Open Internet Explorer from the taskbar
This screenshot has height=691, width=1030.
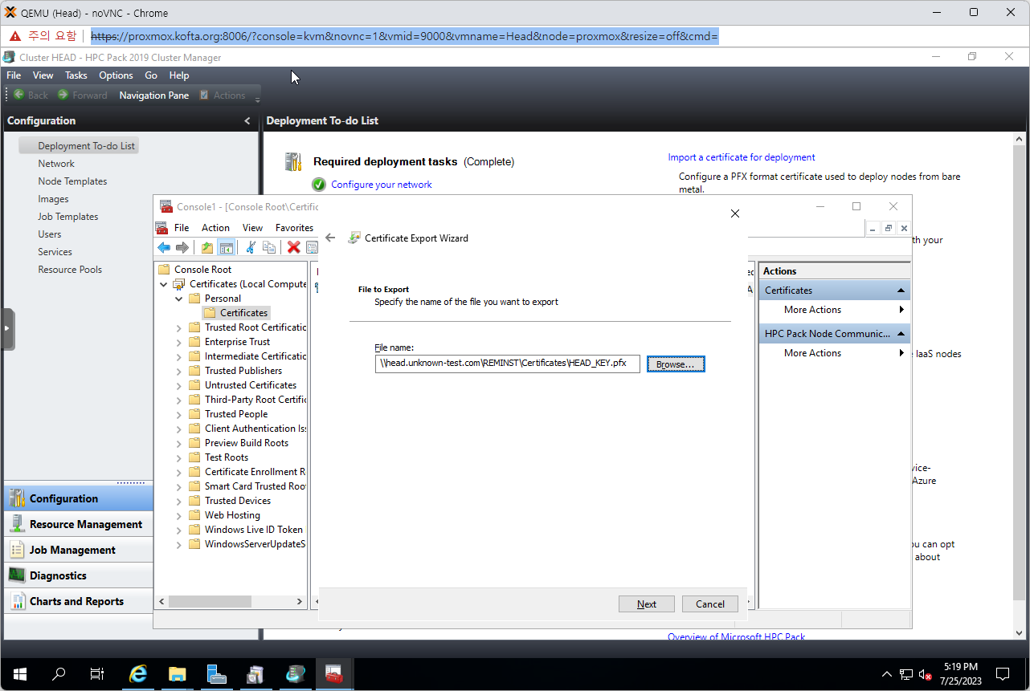click(x=138, y=673)
